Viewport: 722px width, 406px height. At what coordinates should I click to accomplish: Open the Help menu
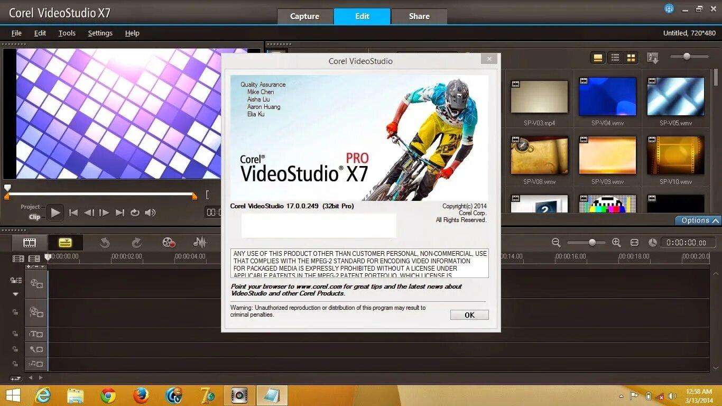tap(132, 33)
